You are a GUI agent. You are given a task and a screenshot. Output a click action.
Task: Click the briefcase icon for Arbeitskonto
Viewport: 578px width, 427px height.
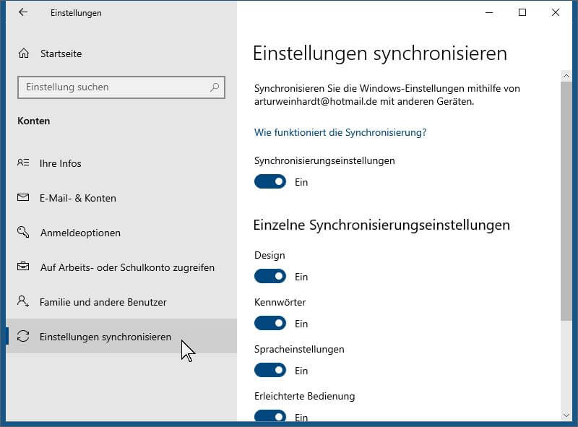(x=23, y=266)
